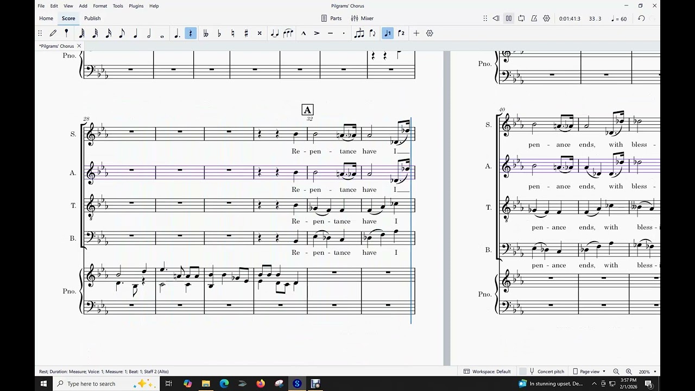Screen dimensions: 695x391
Task: Open the Parts dialog
Action: (331, 18)
